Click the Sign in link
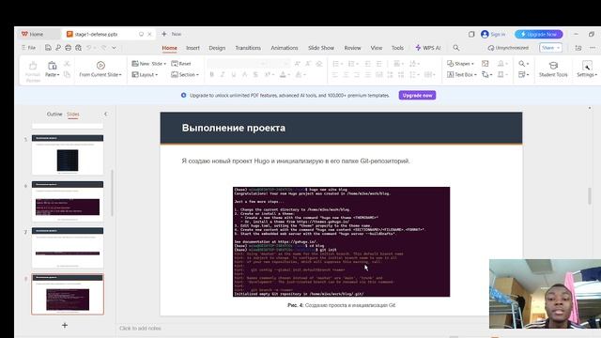 click(498, 34)
